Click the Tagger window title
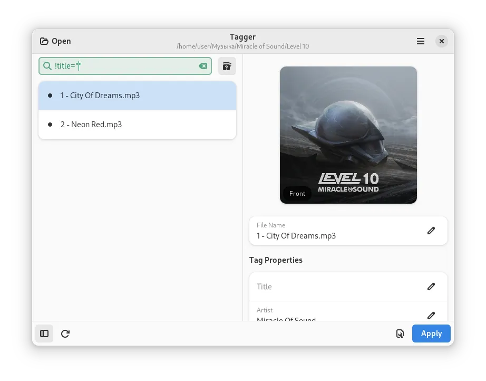Screen dimensions: 486x381 242,37
